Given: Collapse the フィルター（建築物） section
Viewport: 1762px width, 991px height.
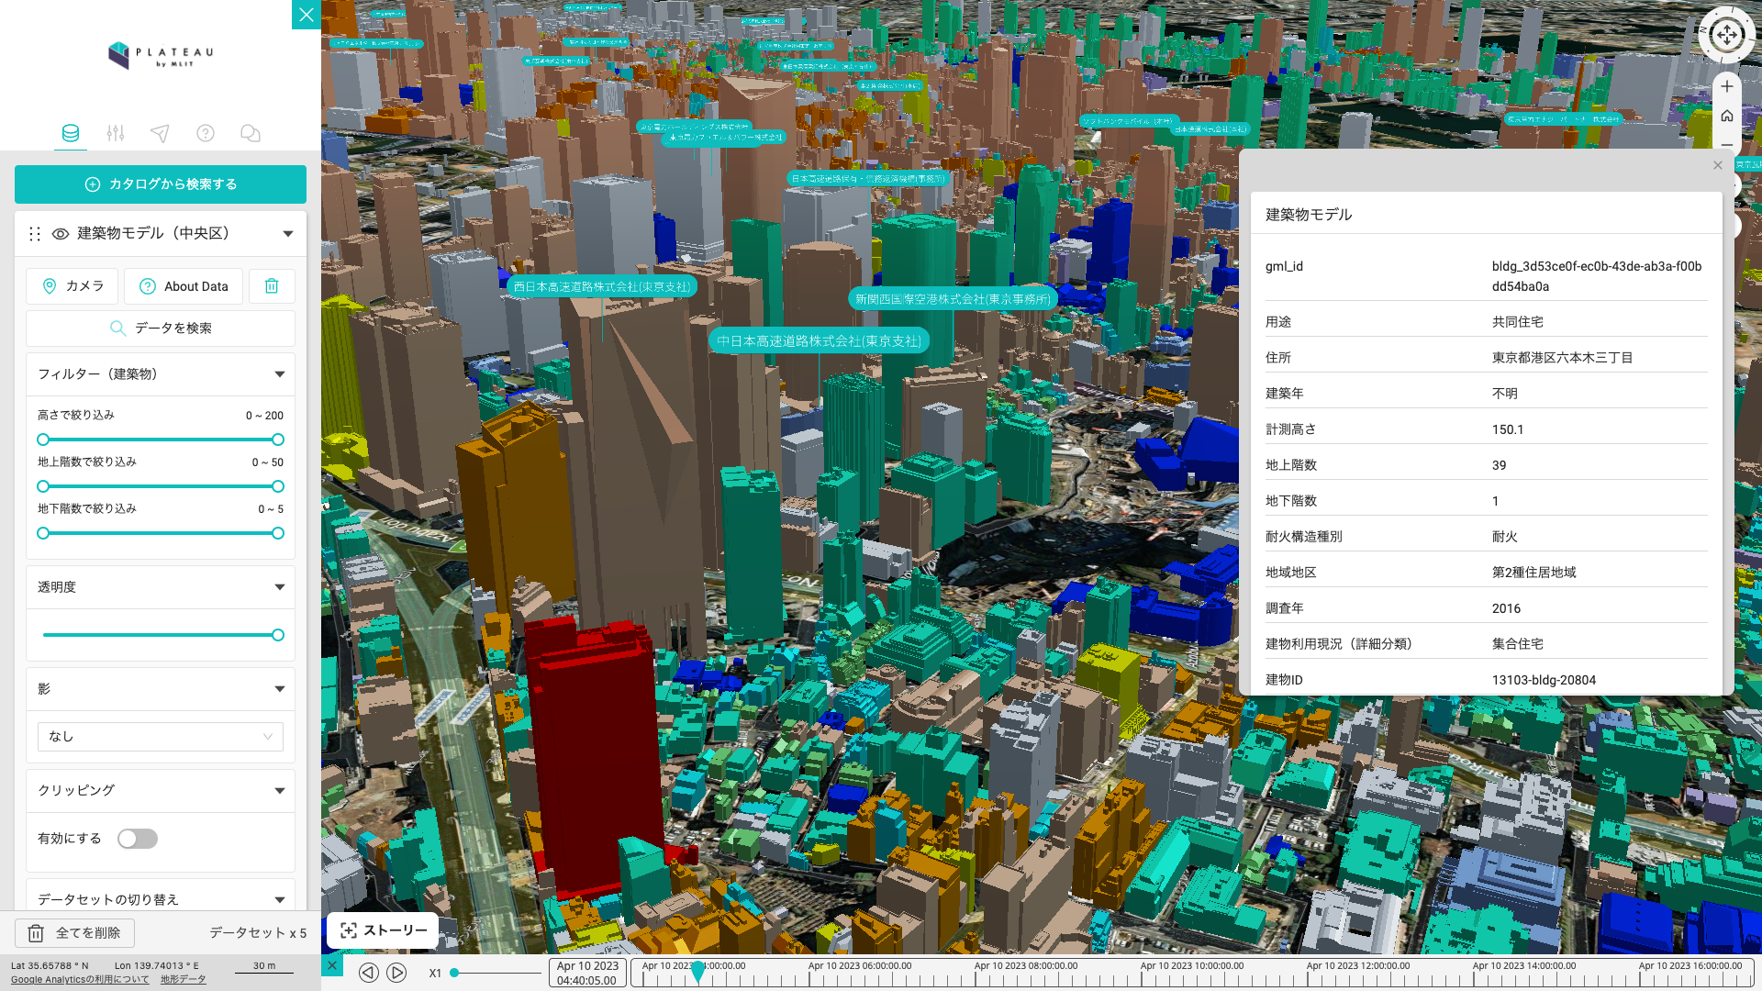Looking at the screenshot, I should tap(280, 373).
